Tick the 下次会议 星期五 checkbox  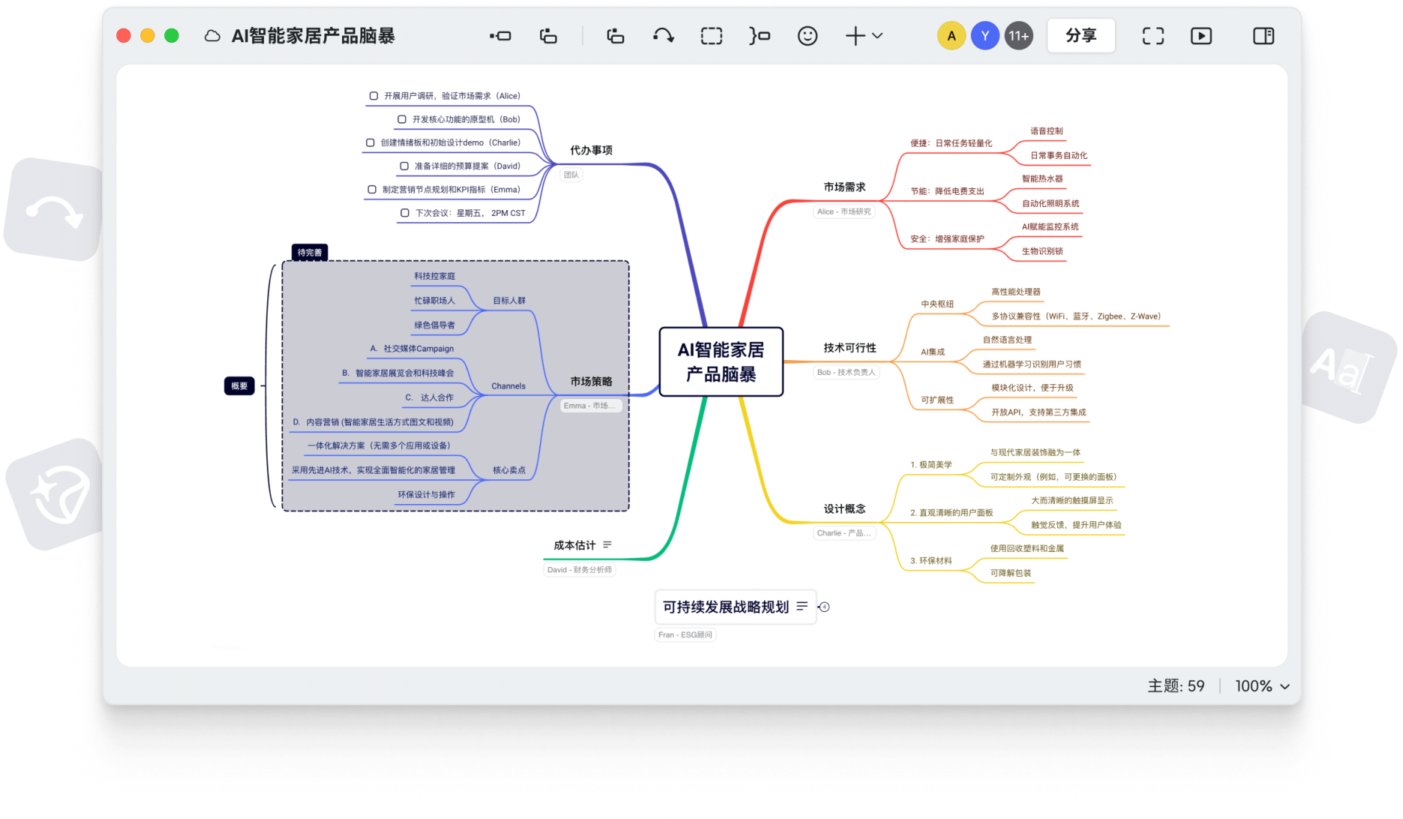tap(405, 213)
